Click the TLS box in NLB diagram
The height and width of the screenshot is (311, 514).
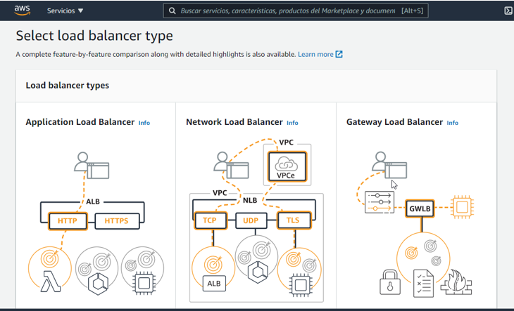(294, 220)
